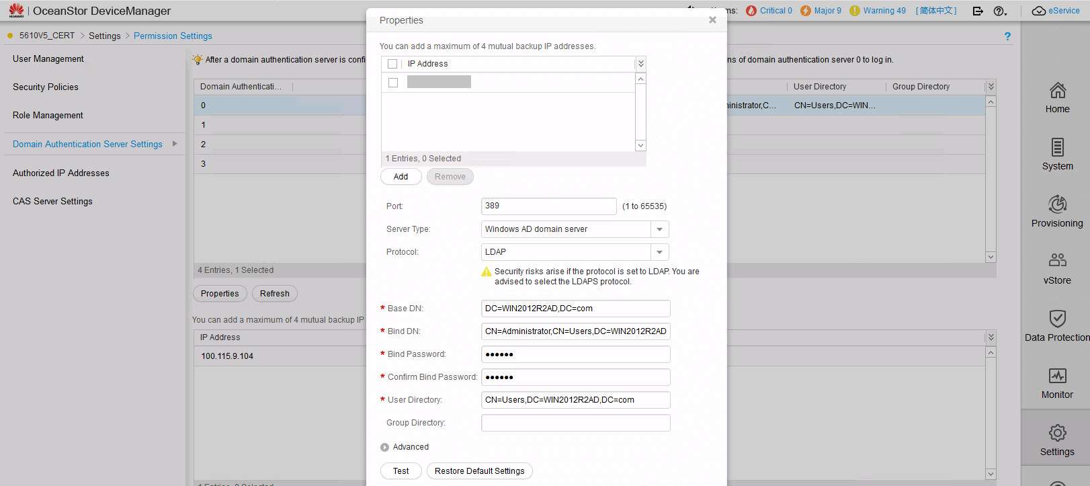Viewport: 1090px width, 486px height.
Task: Select CAS Server Settings menu item
Action: coord(52,202)
